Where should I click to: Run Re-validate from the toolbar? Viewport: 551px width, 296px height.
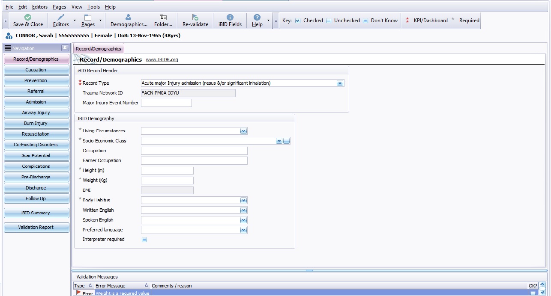[x=195, y=18]
